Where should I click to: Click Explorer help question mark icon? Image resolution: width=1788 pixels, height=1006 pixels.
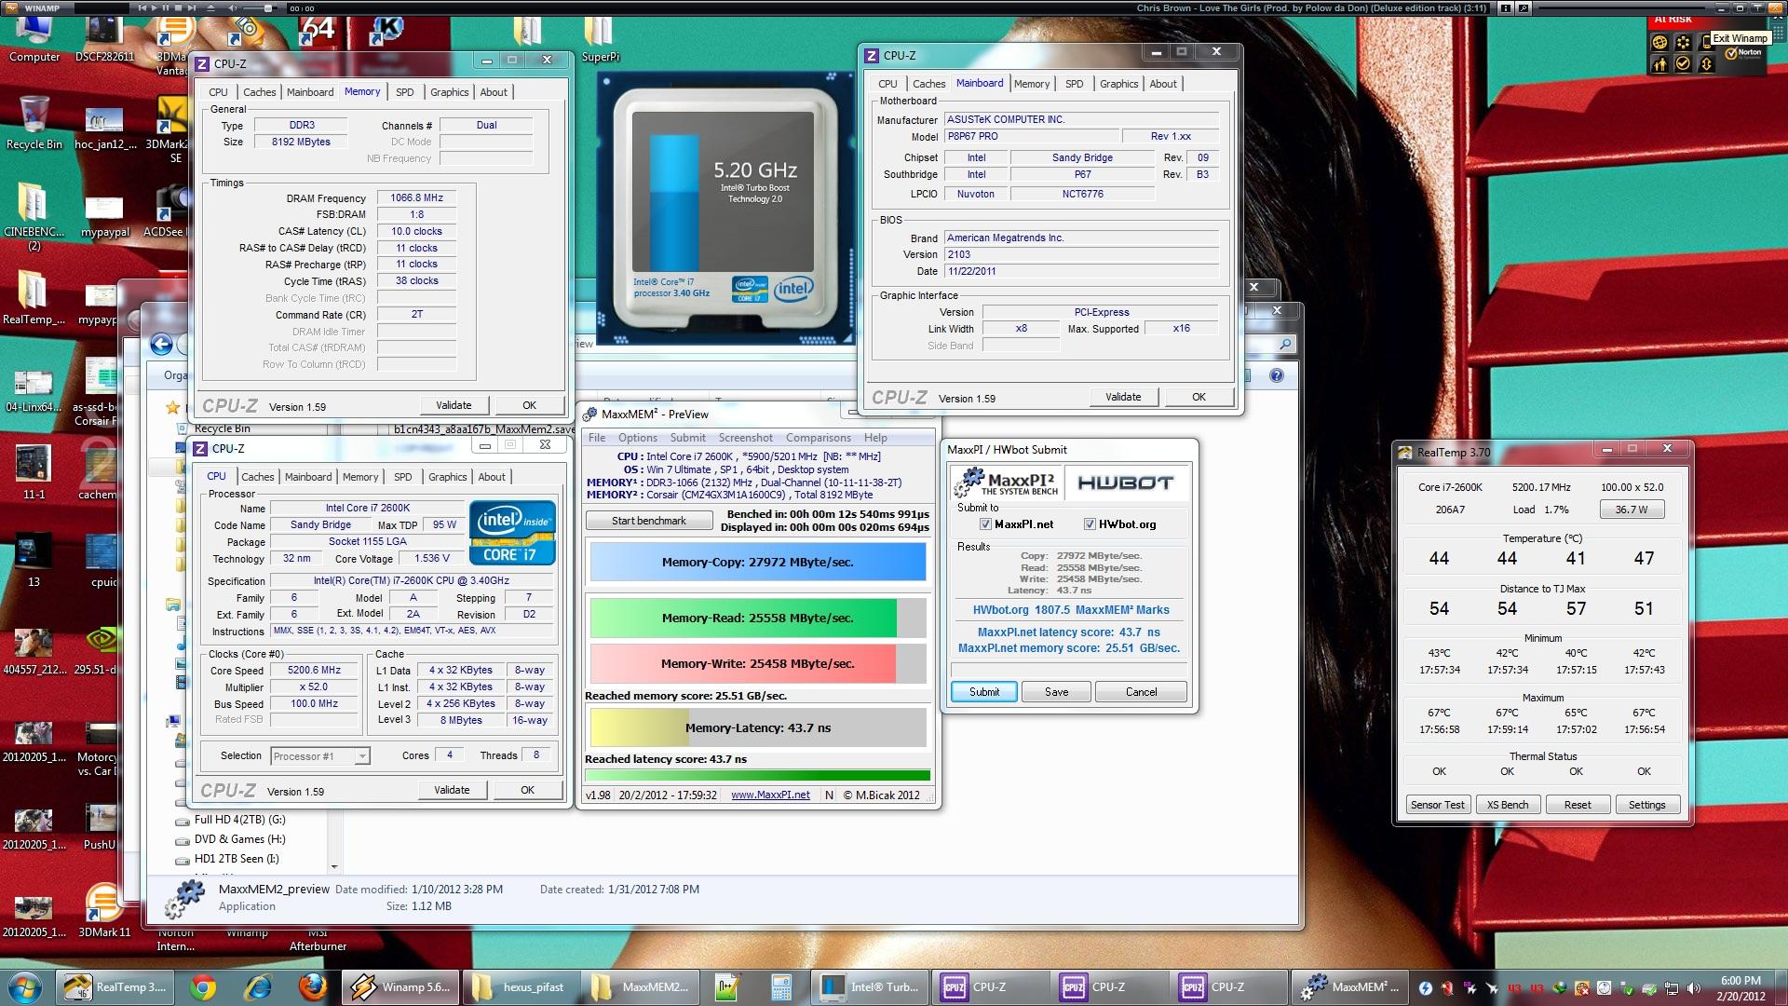(x=1277, y=375)
